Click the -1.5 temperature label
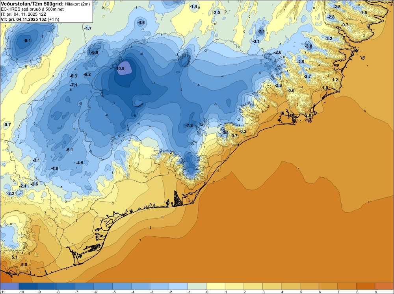The image size is (394, 294). pos(363,13)
